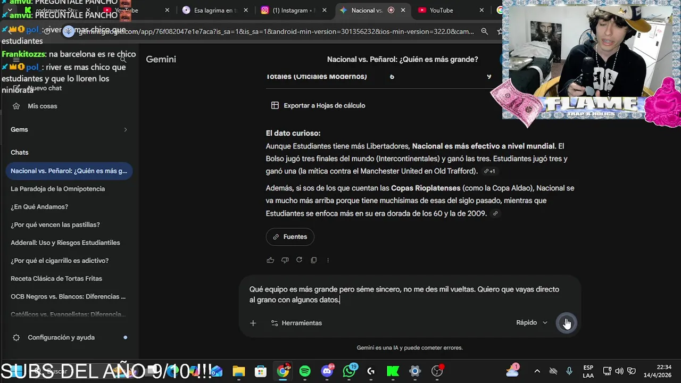
Task: Open Spotify from the taskbar
Action: click(305, 371)
